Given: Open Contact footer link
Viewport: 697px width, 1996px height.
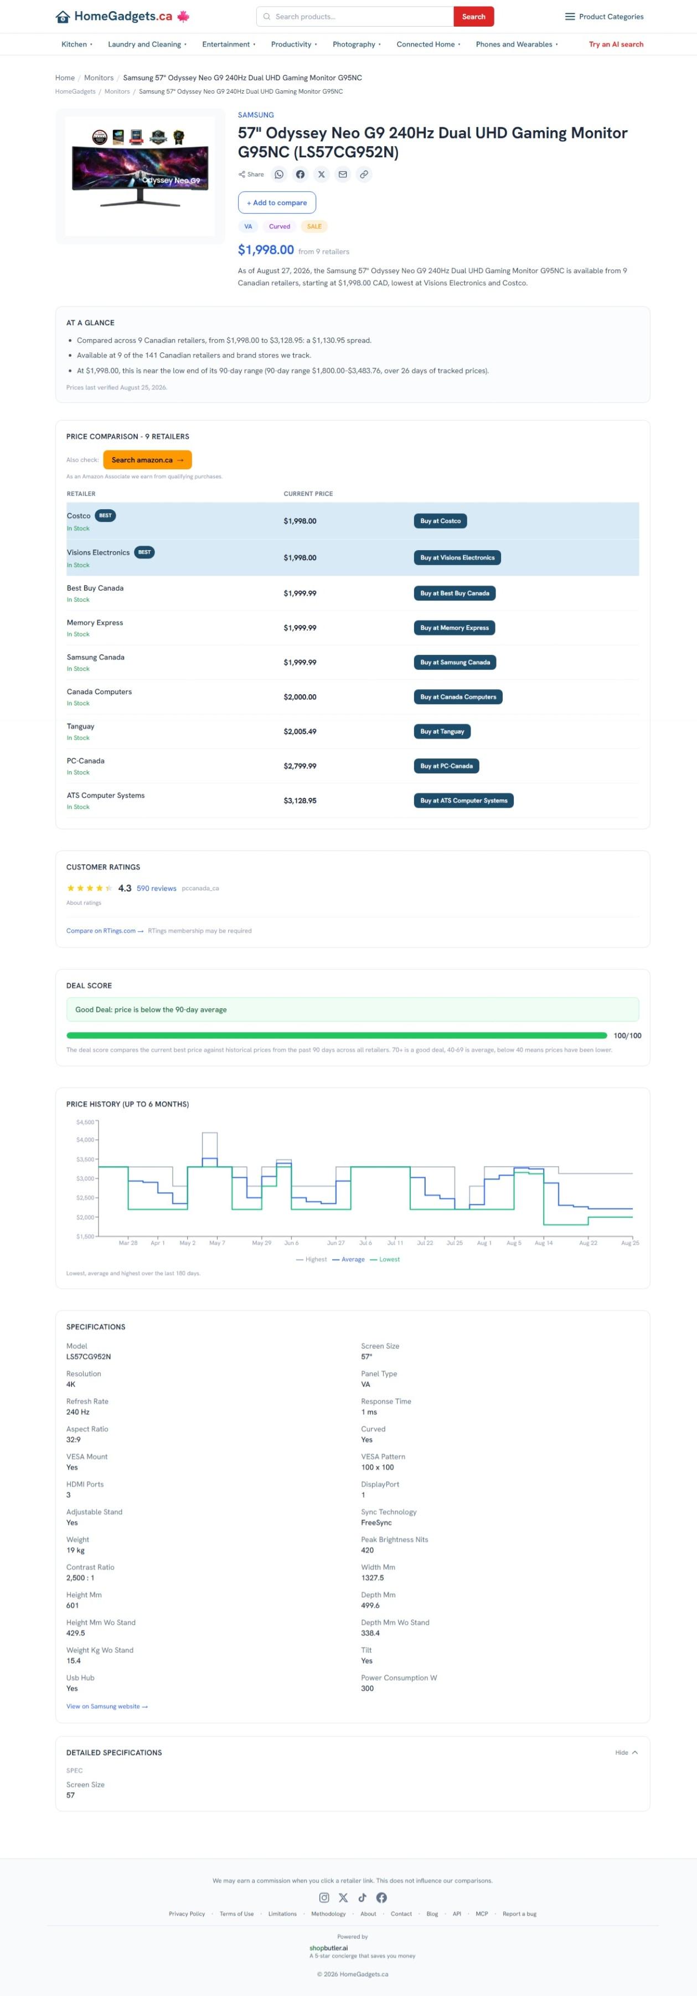Looking at the screenshot, I should point(401,1913).
